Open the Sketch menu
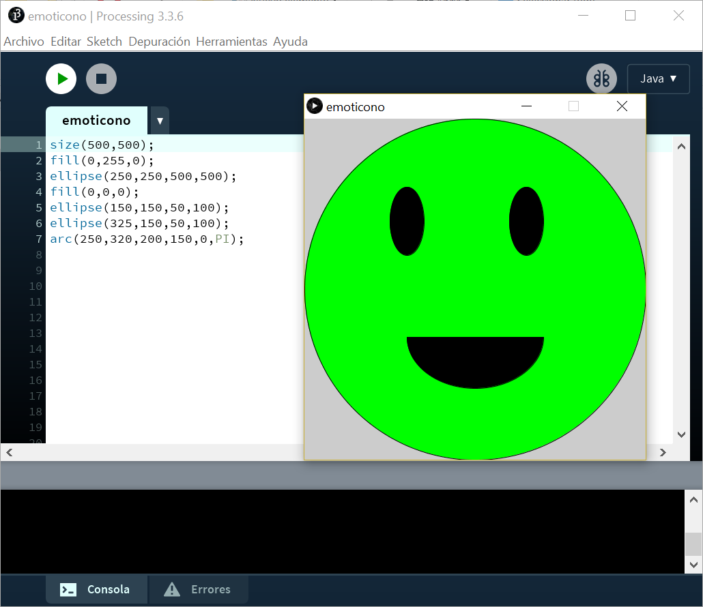Viewport: 703px width, 607px height. tap(104, 42)
